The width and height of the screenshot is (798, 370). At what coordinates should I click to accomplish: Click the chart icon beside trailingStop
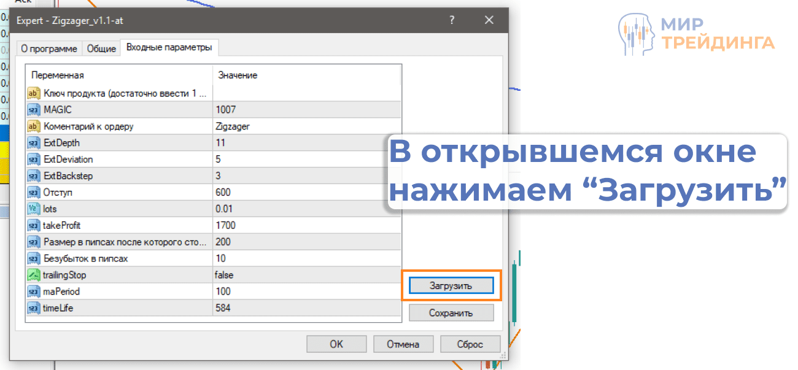click(33, 275)
